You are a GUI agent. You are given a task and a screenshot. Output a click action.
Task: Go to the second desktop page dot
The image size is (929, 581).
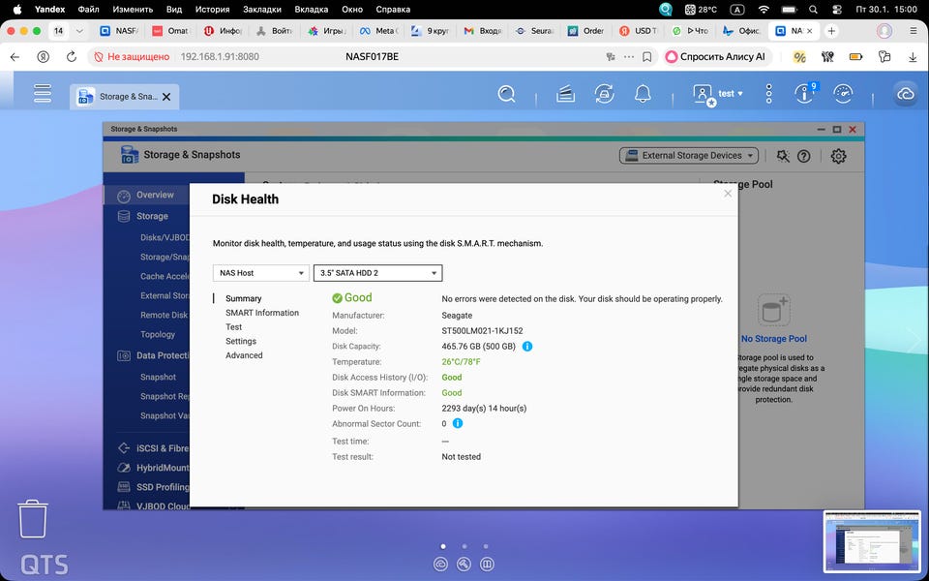point(464,546)
